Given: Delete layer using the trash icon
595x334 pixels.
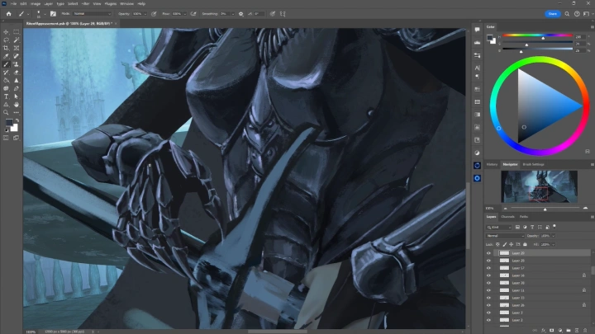Looking at the screenshot, I should (585, 331).
